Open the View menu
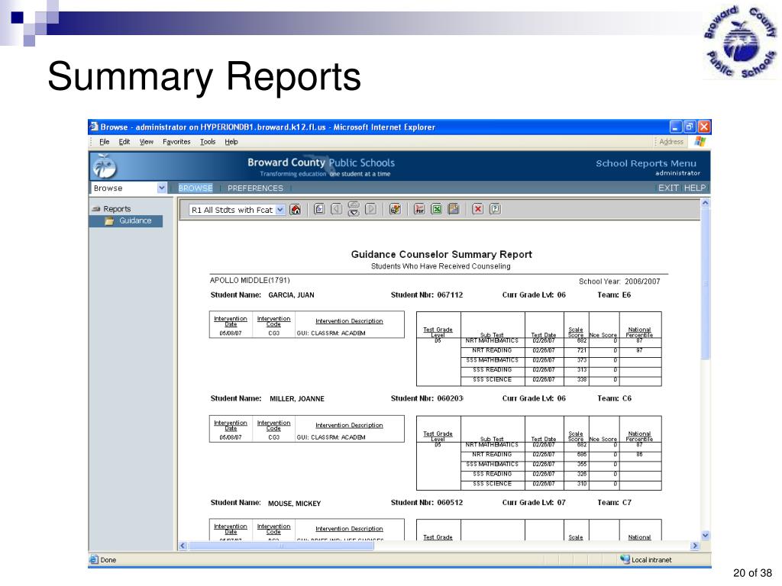 tap(146, 142)
